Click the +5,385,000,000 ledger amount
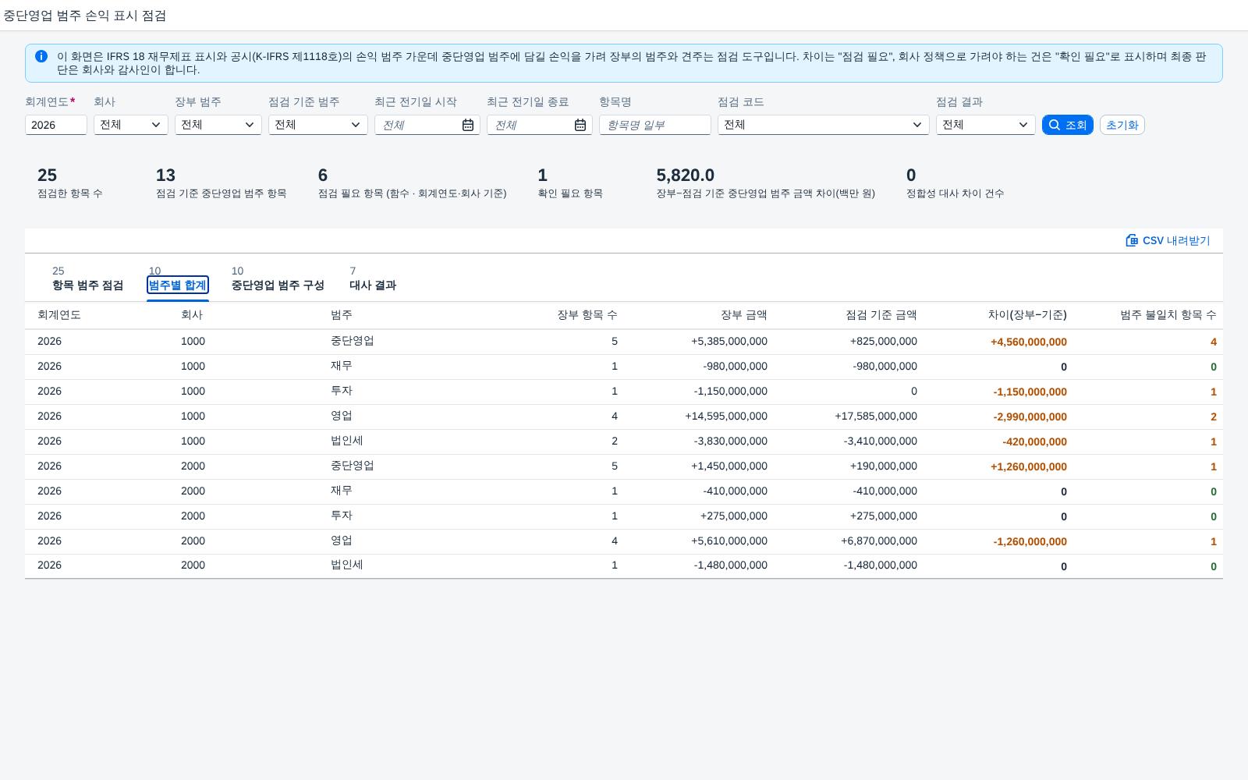Image resolution: width=1248 pixels, height=780 pixels. [x=729, y=342]
